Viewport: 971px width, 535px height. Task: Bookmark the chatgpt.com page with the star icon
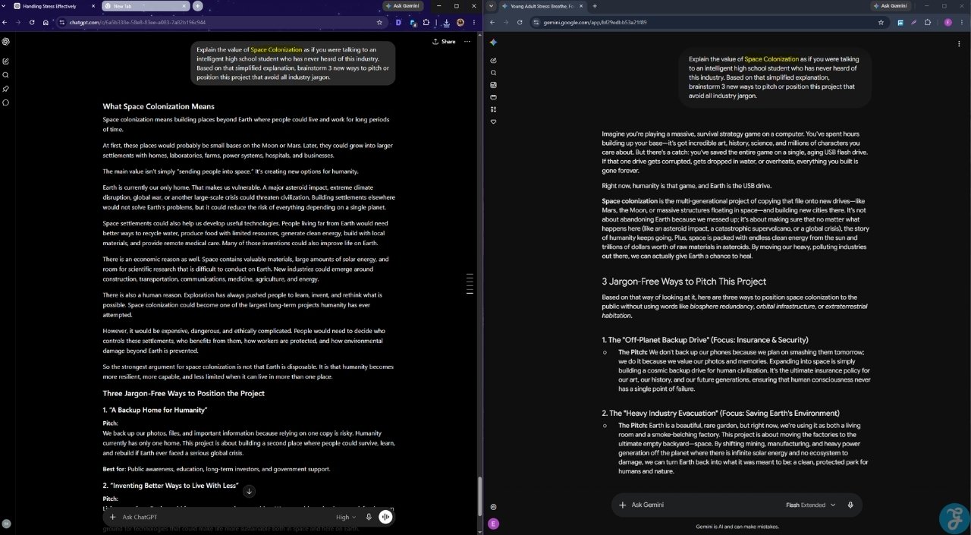pyautogui.click(x=379, y=22)
